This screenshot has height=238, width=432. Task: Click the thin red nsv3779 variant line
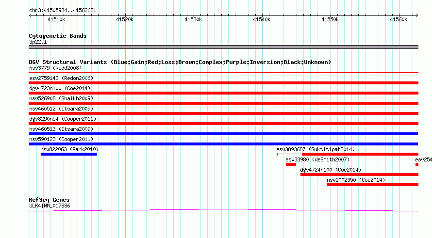(223, 73)
